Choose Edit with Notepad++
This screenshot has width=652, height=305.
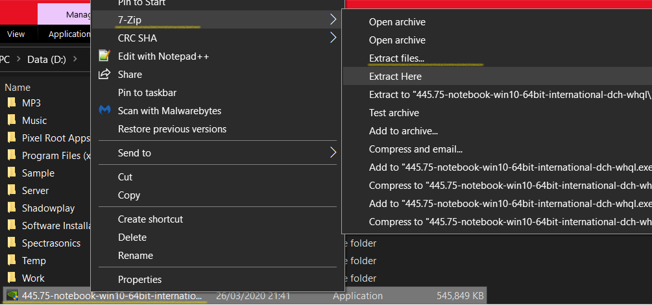tap(217, 56)
